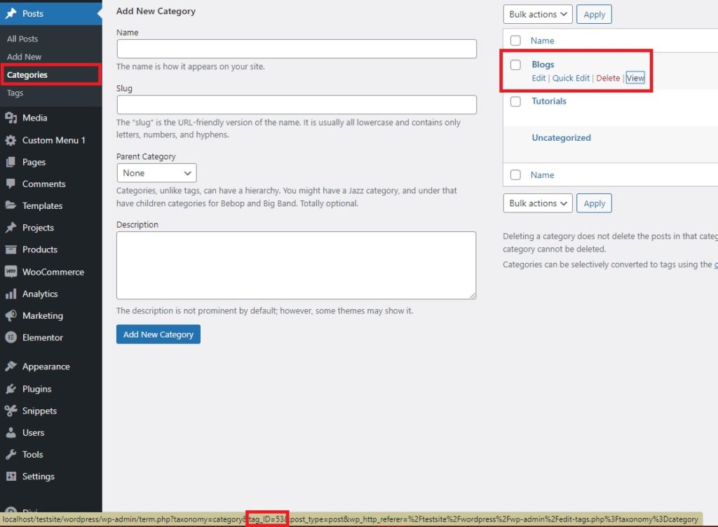Image resolution: width=718 pixels, height=527 pixels.
Task: Open the Products menu label
Action: click(x=40, y=249)
